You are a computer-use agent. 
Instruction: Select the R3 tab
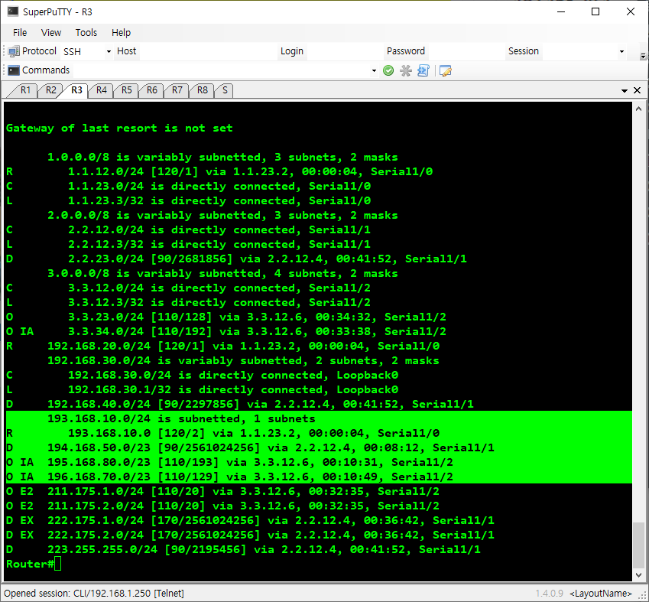pos(76,90)
